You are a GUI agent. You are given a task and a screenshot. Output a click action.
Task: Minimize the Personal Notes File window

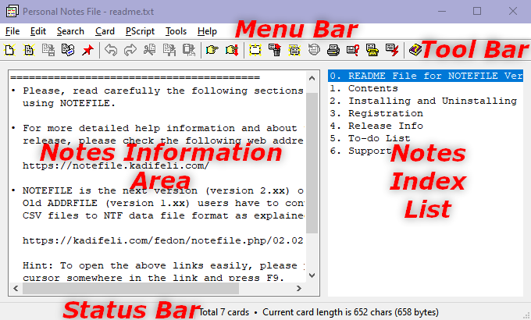click(442, 11)
